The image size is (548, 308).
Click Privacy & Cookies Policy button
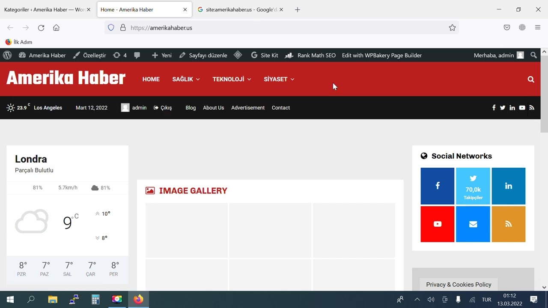click(459, 284)
